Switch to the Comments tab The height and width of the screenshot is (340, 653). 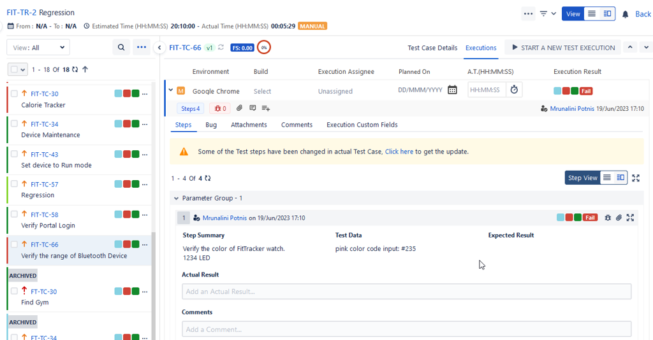coord(297,125)
